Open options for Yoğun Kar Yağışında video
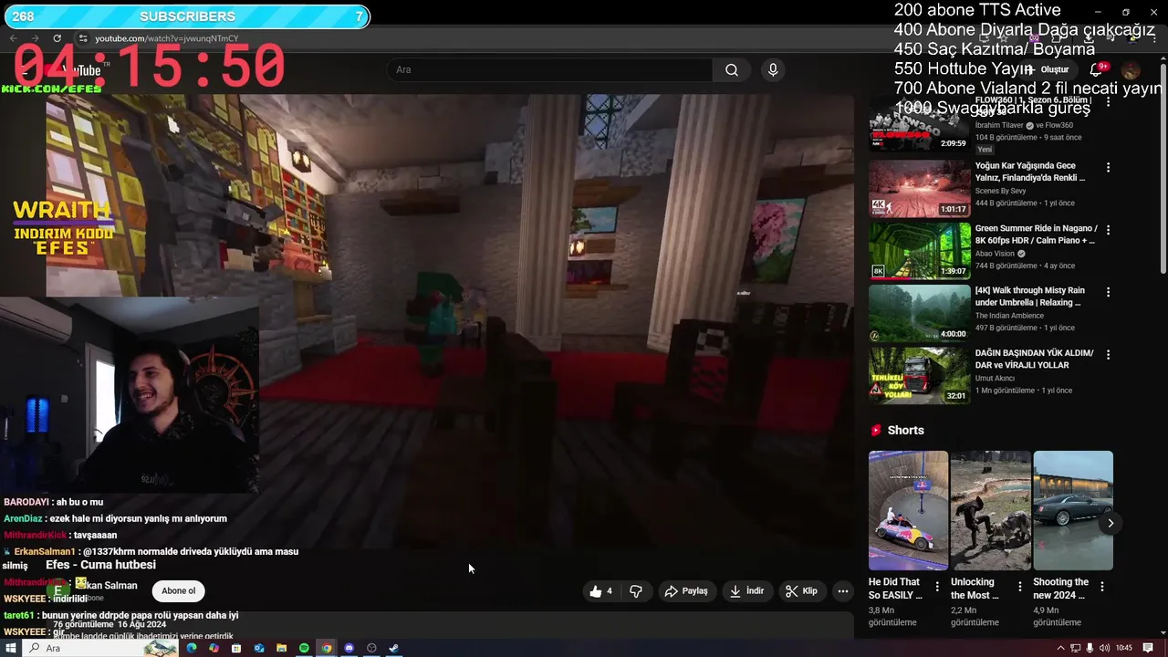Viewport: 1168px width, 657px height. (x=1108, y=168)
